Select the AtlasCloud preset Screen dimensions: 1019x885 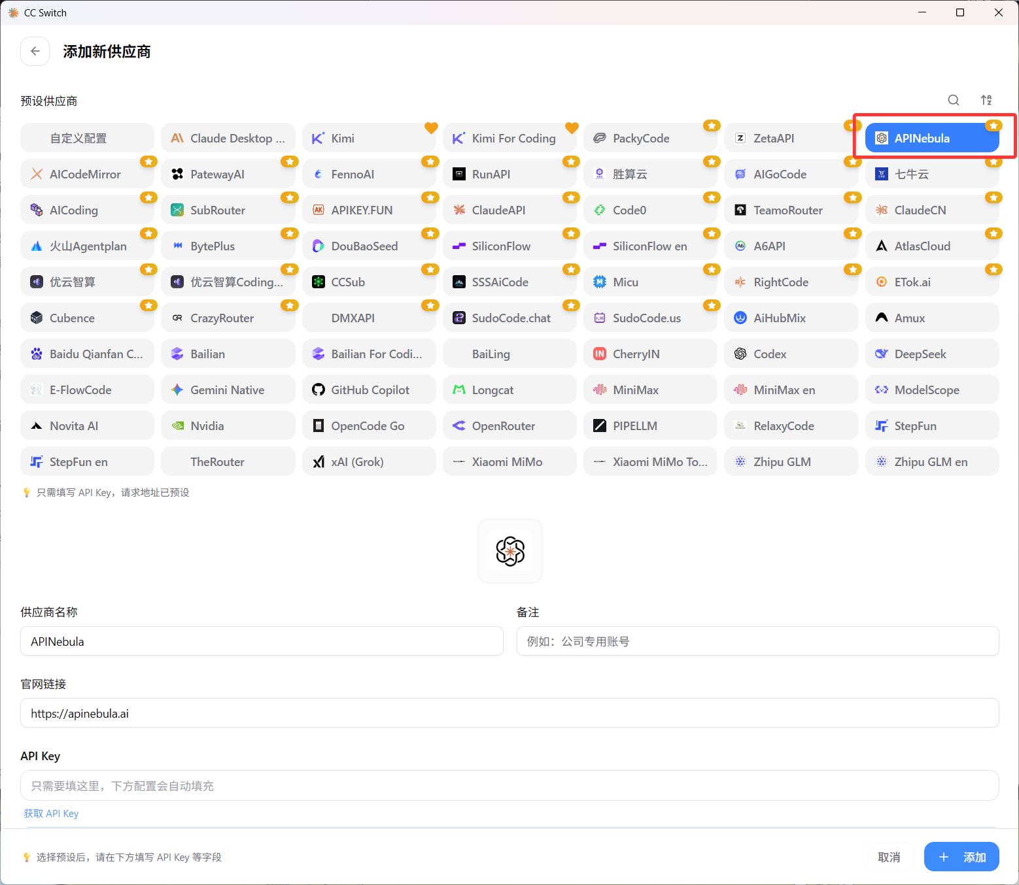click(x=932, y=246)
